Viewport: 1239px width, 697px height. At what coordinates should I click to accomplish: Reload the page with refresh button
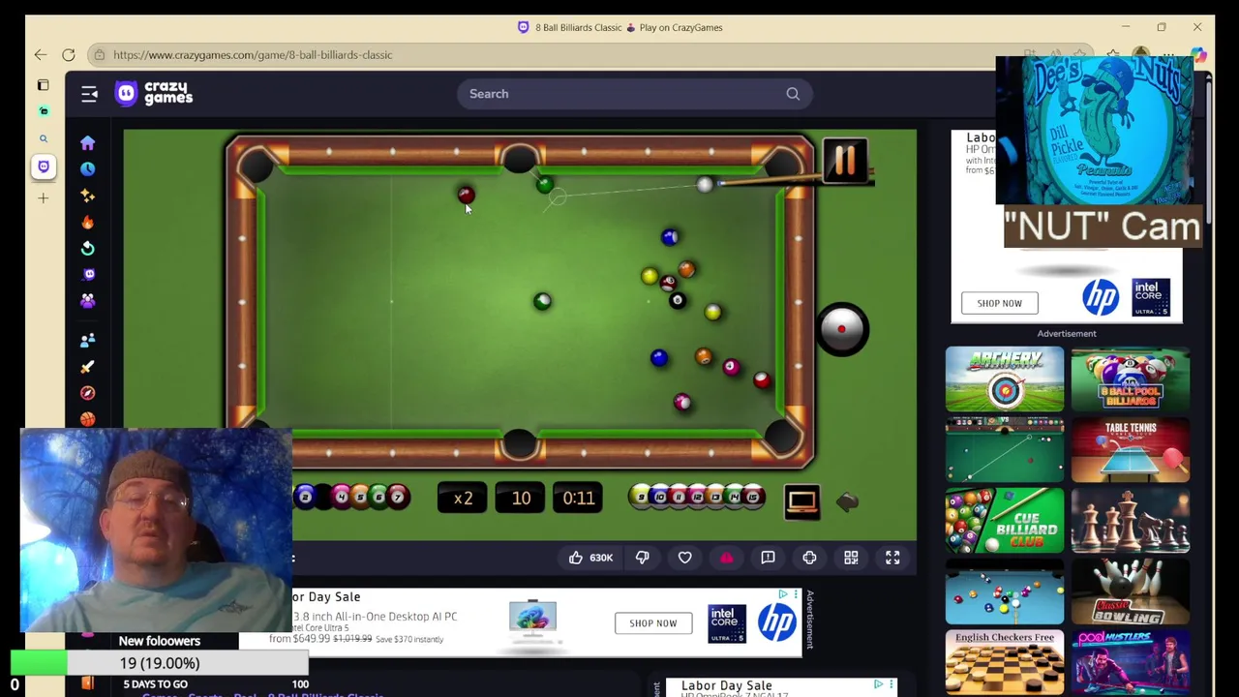coord(69,55)
